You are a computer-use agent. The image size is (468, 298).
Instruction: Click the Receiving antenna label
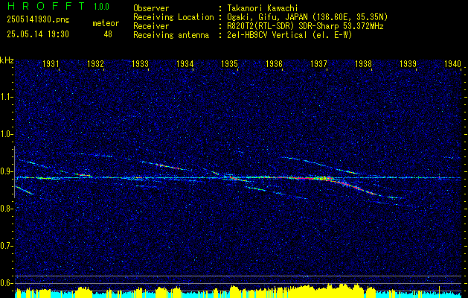pos(171,35)
